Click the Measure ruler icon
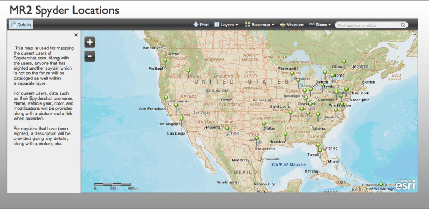 click(283, 25)
